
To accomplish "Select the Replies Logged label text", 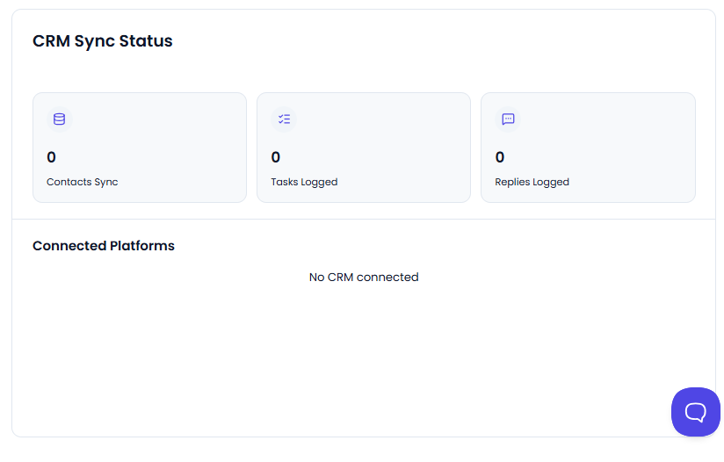I will click(532, 182).
